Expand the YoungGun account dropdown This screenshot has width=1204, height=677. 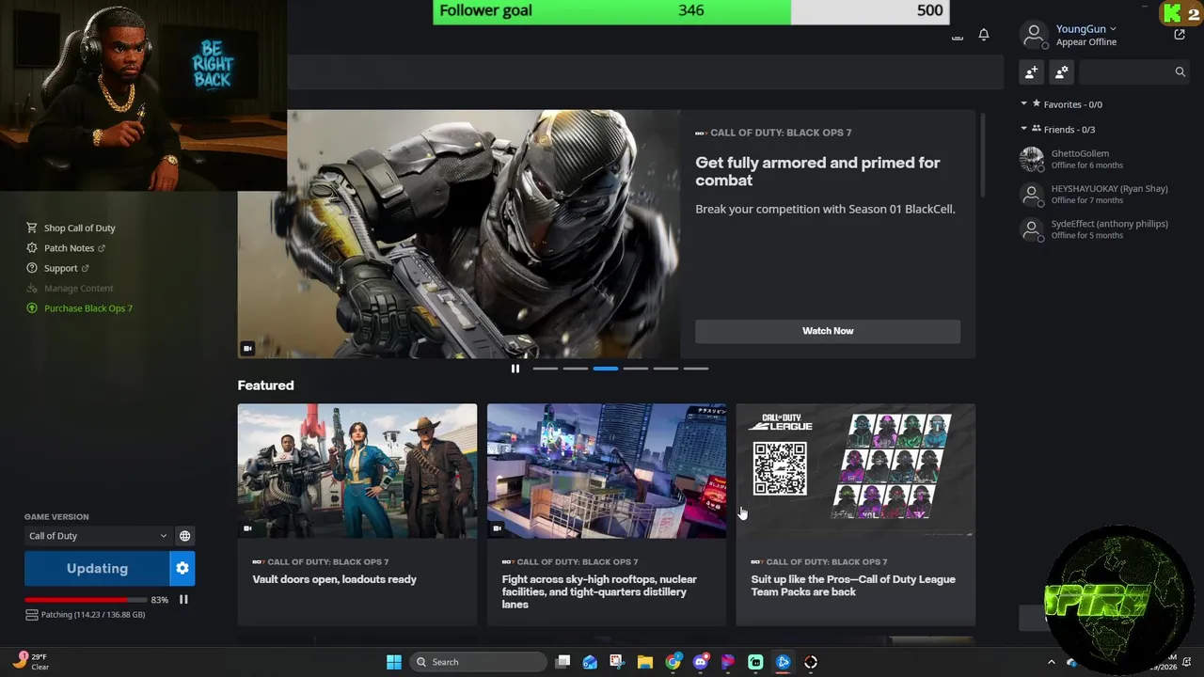(x=1113, y=29)
